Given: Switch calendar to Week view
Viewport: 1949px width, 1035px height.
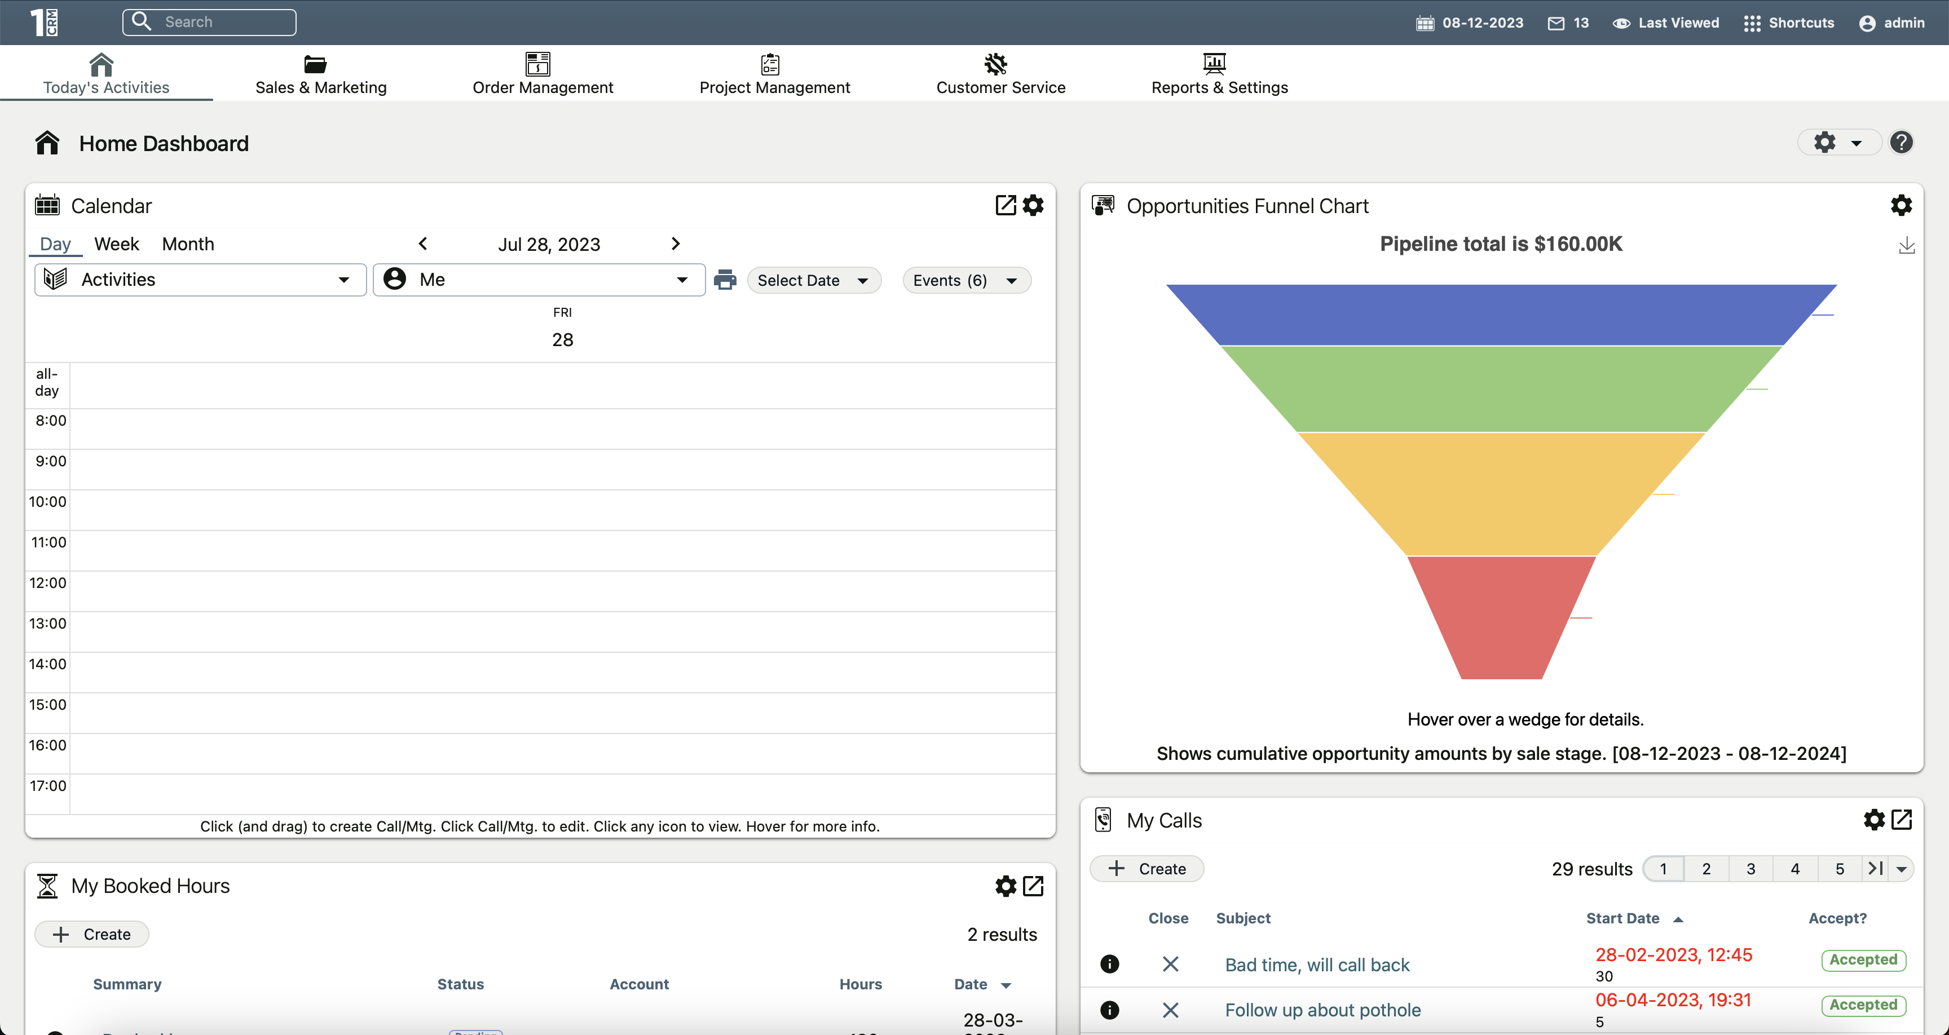Looking at the screenshot, I should [x=117, y=245].
